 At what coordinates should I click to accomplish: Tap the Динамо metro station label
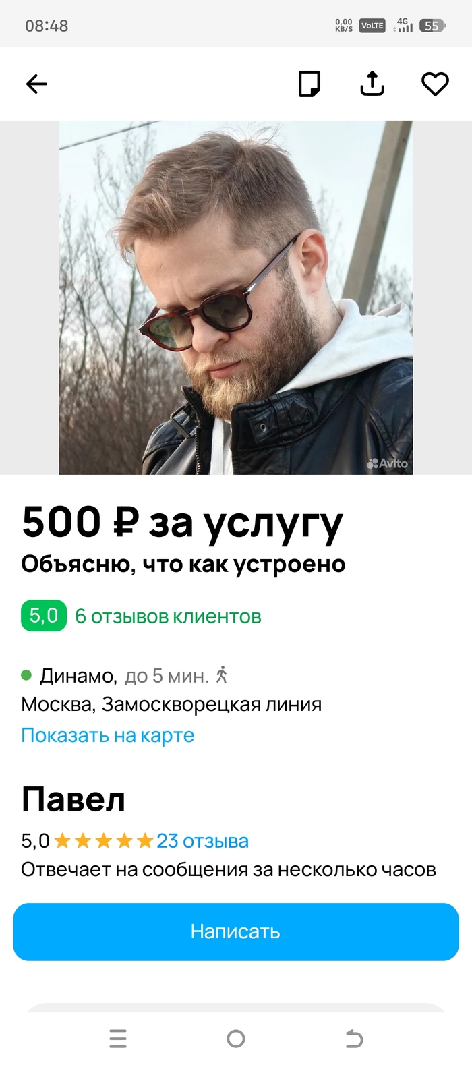[x=78, y=675]
